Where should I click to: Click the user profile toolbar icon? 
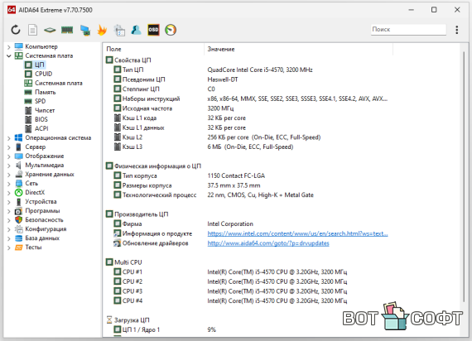tap(137, 30)
